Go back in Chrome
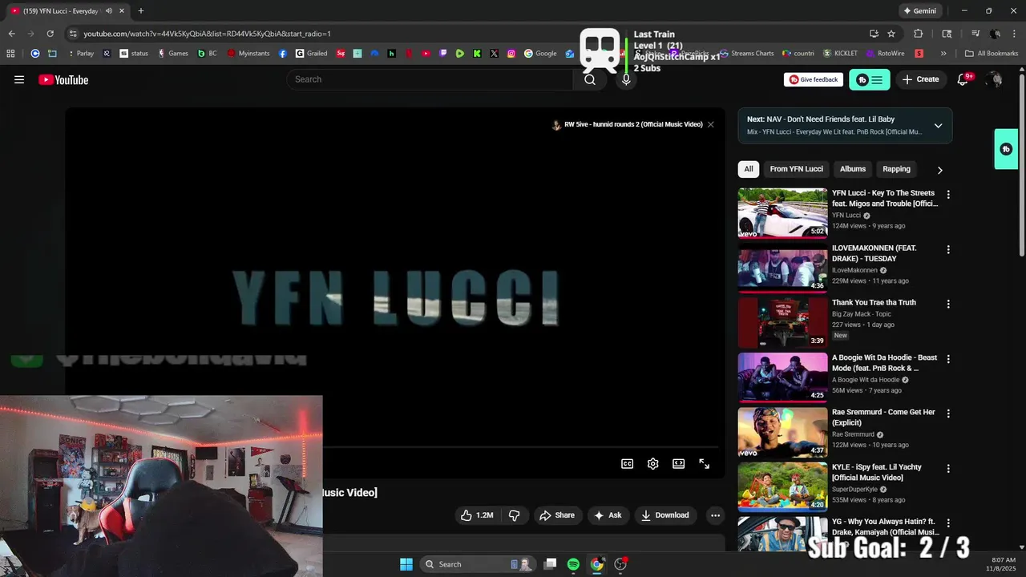The width and height of the screenshot is (1026, 577). 11,34
